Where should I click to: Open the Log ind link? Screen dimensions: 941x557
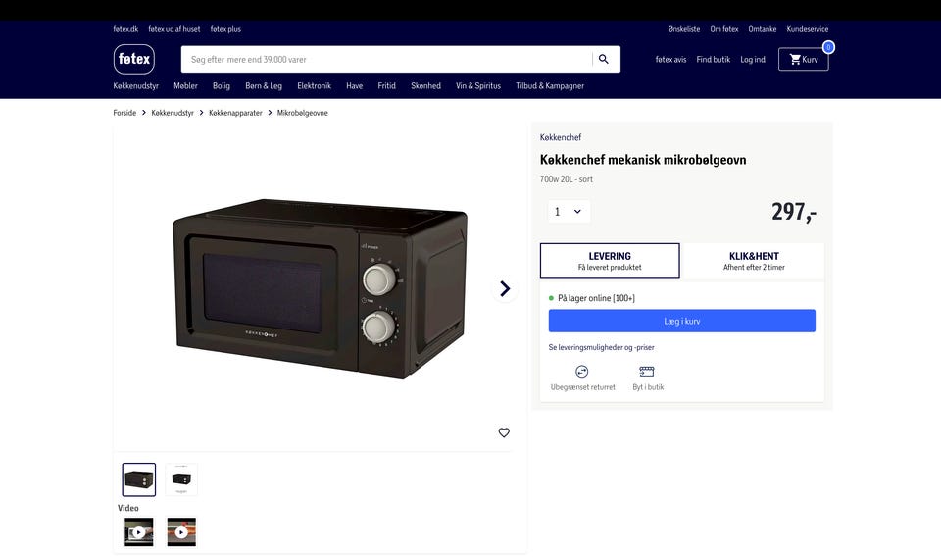pyautogui.click(x=753, y=60)
